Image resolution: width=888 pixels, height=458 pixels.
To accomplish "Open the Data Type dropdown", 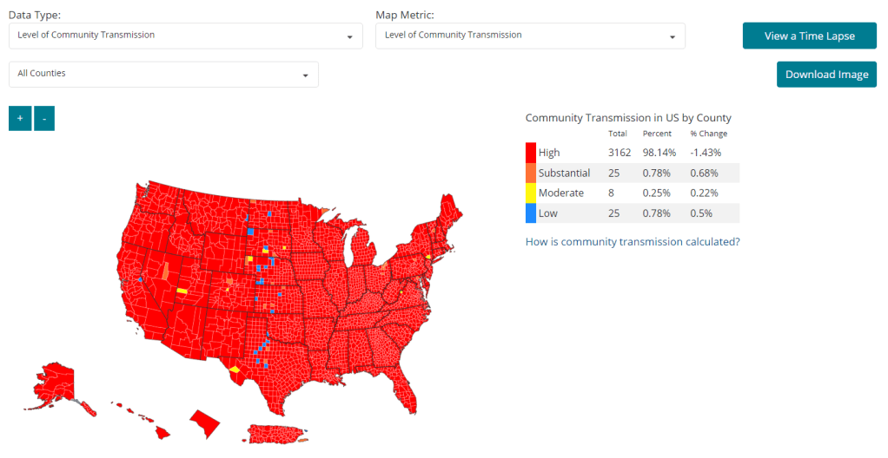I will click(187, 36).
